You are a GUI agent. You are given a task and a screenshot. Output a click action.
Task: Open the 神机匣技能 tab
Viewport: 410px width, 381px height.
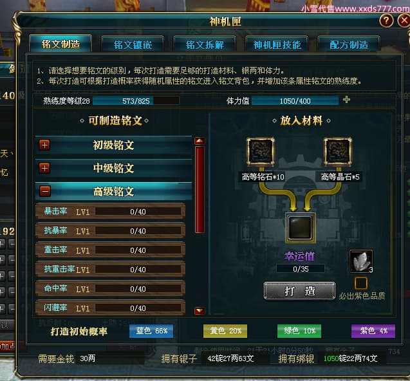coord(277,44)
